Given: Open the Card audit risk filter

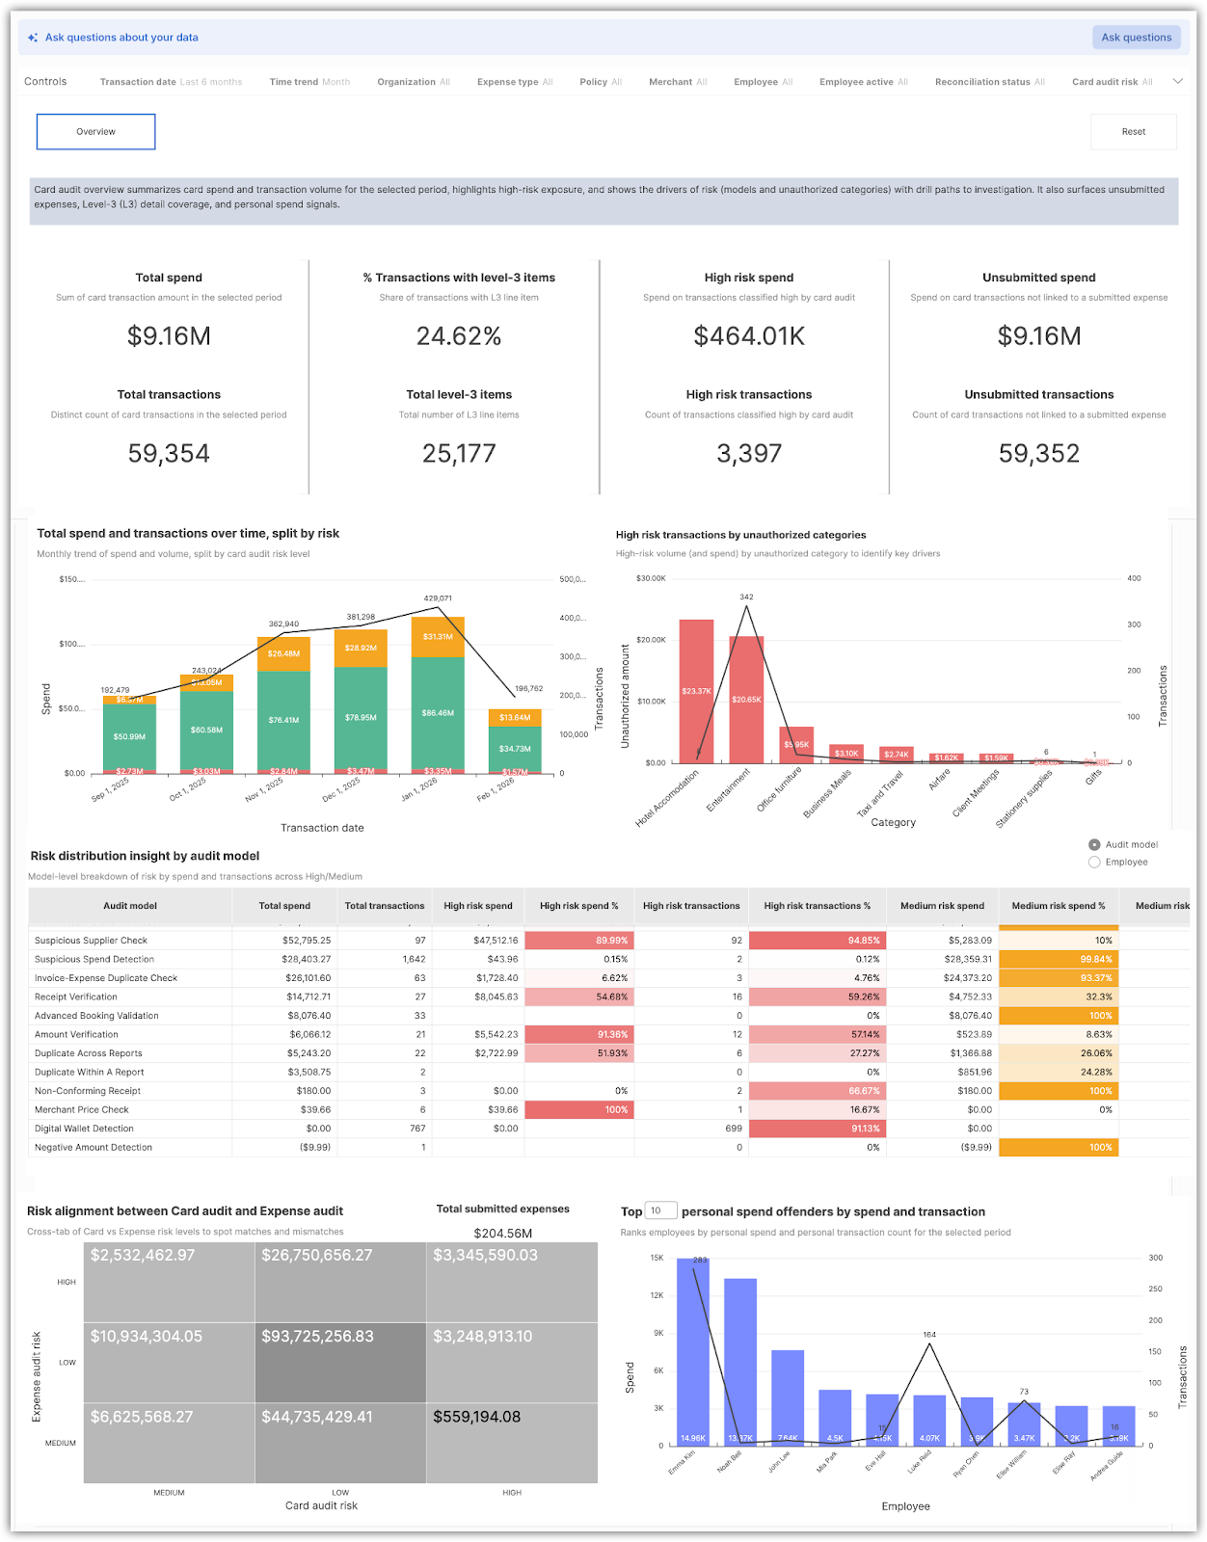Looking at the screenshot, I should click(x=1112, y=82).
